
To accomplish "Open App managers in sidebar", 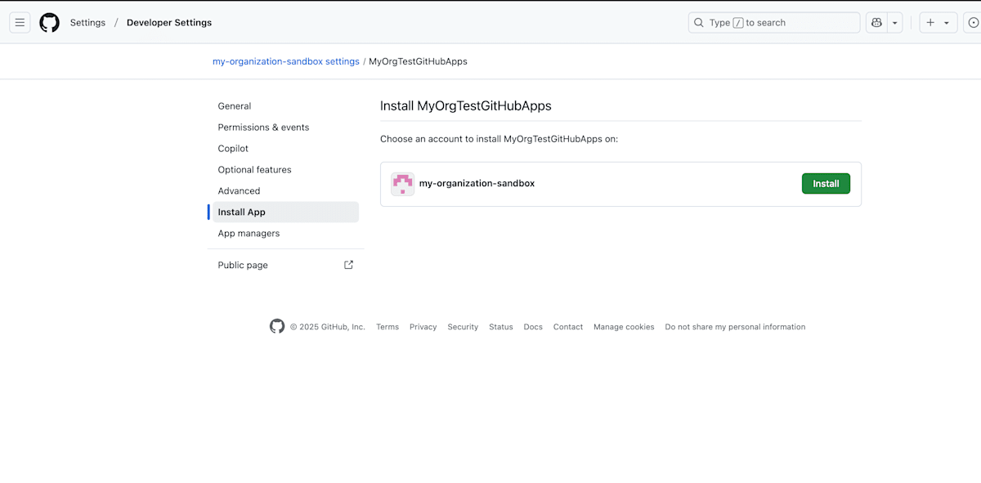I will coord(285,234).
